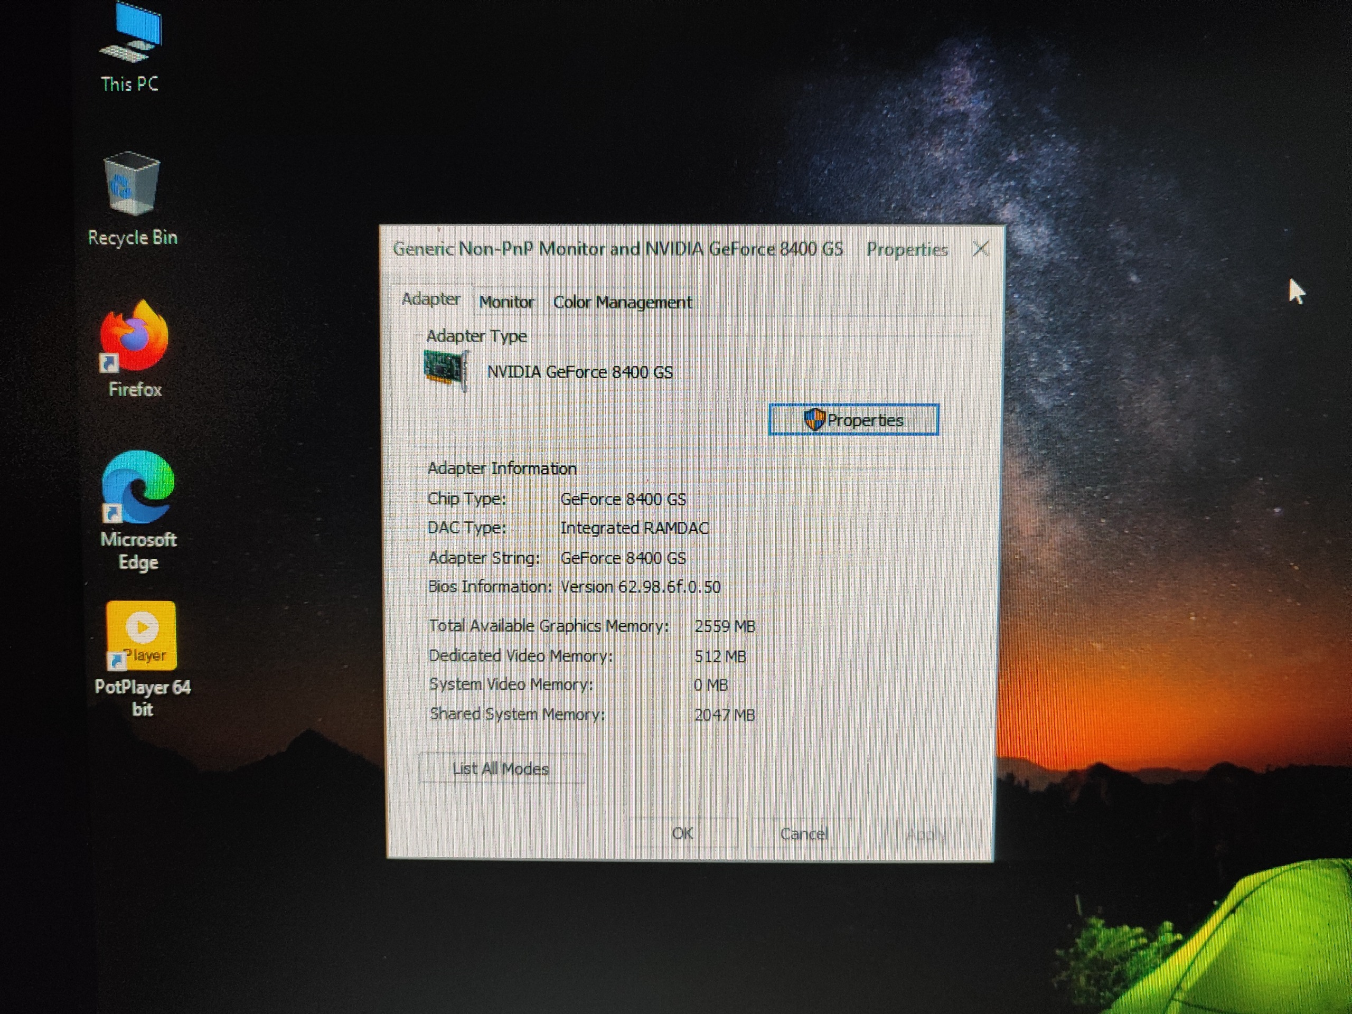Screen dimensions: 1352x1014
Task: Click the dialog title bar text
Action: [617, 249]
